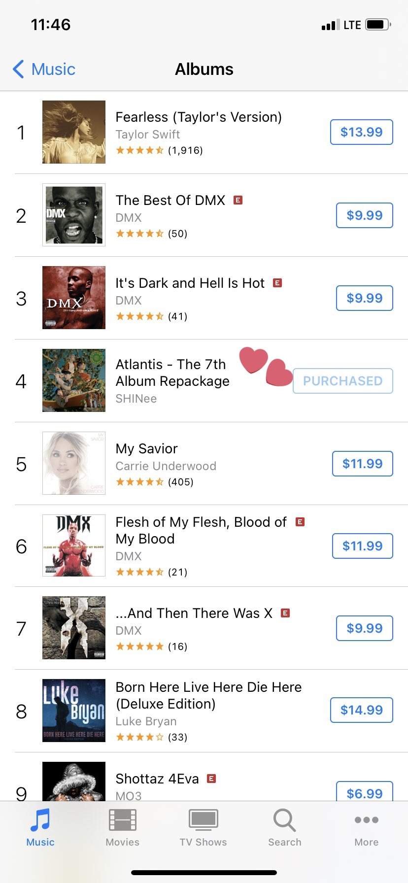Buy Fearless for $13.99
Viewport: 408px width, 883px height.
click(x=361, y=132)
